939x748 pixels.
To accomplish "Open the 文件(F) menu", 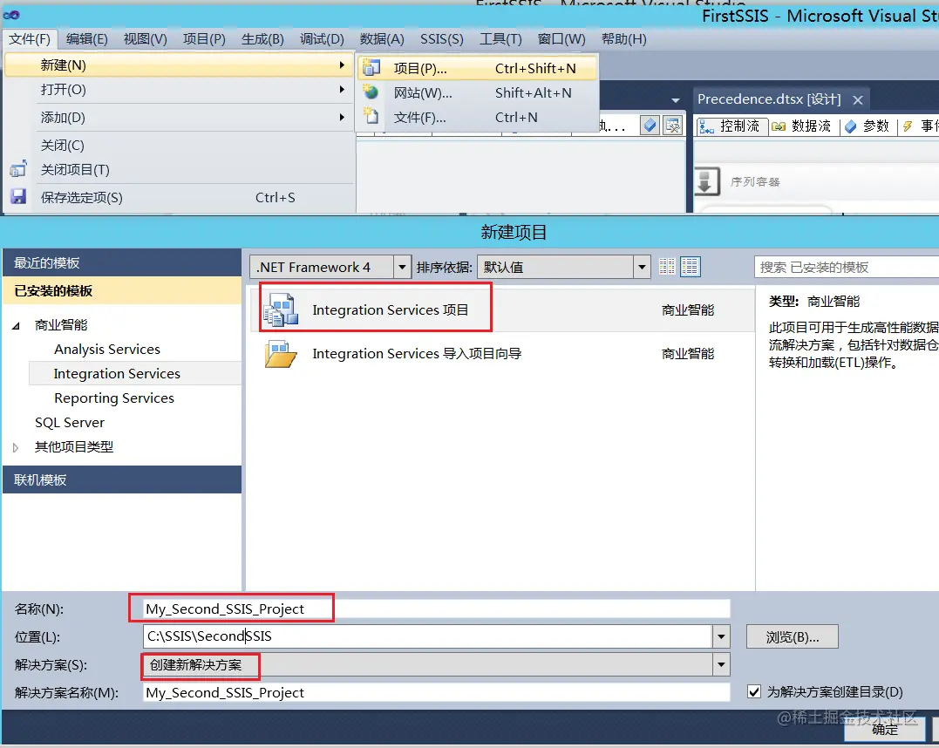I will tap(30, 39).
